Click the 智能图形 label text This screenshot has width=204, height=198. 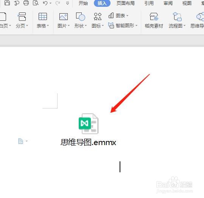pos(125,25)
